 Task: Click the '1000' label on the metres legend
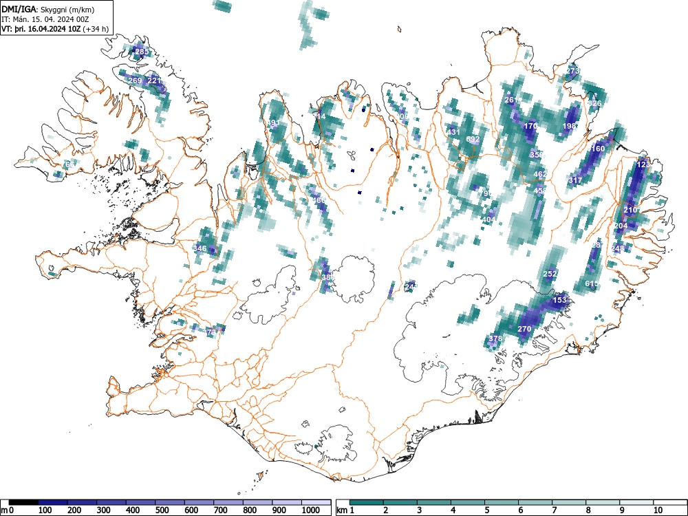point(311,510)
